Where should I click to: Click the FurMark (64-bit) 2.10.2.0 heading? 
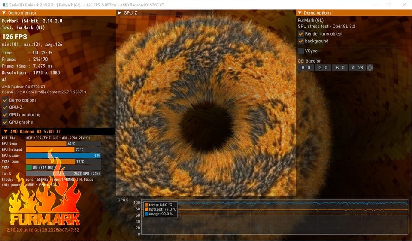32,21
